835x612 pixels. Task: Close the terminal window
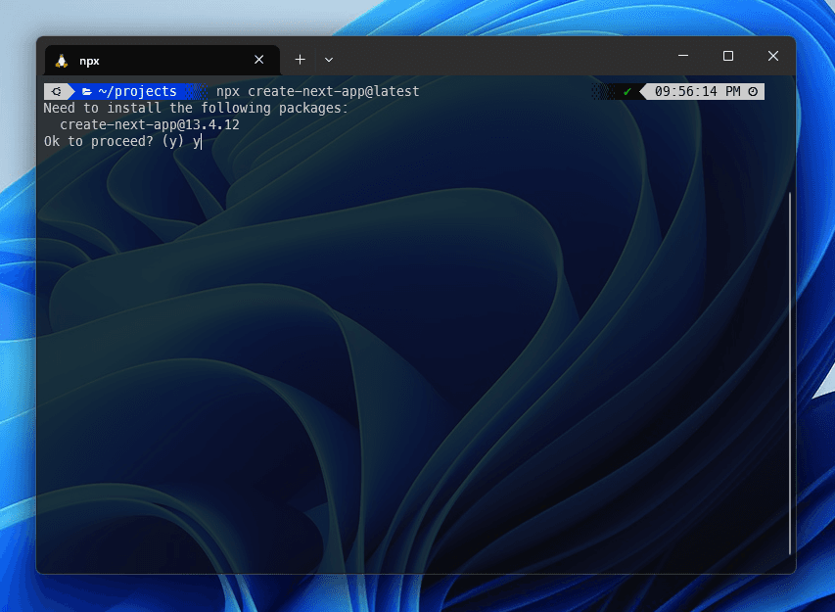(773, 56)
